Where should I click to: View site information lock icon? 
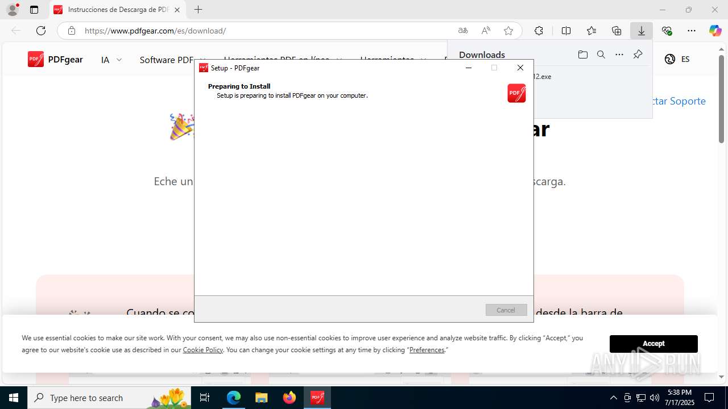(72, 31)
